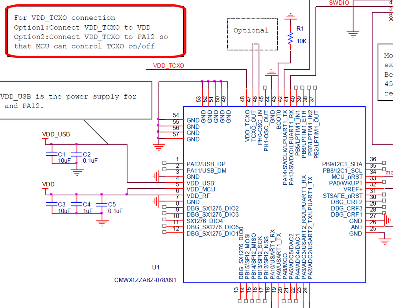This screenshot has width=393, height=308.
Task: Select the VDD_MCU pin name
Action: [x=201, y=189]
